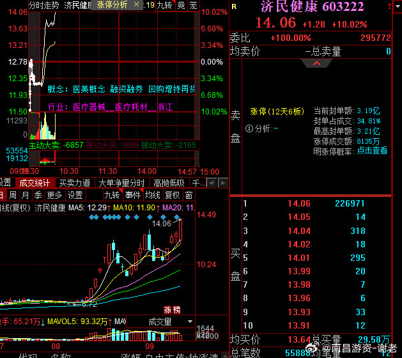
Task: Click the 浙江 region tag
Action: [165, 107]
